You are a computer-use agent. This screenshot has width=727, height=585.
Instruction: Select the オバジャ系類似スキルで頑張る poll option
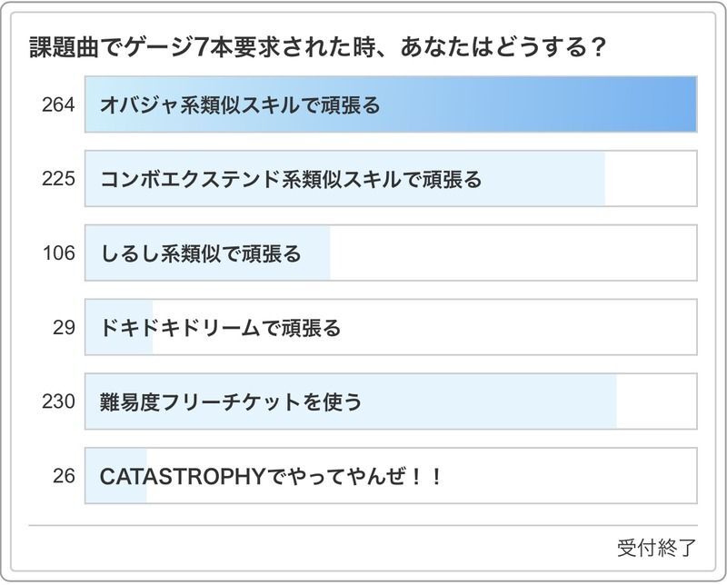click(x=241, y=104)
